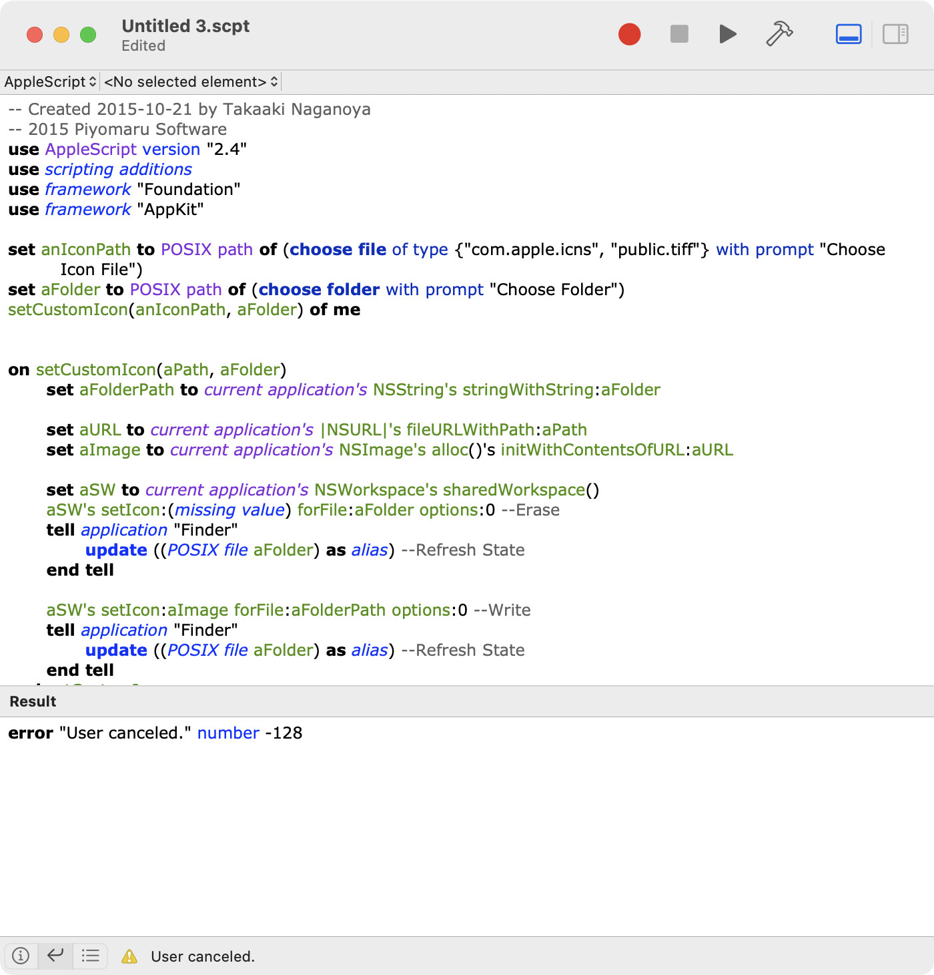Click the Untitled 3.scpt window title
The image size is (934, 975).
pos(185,26)
